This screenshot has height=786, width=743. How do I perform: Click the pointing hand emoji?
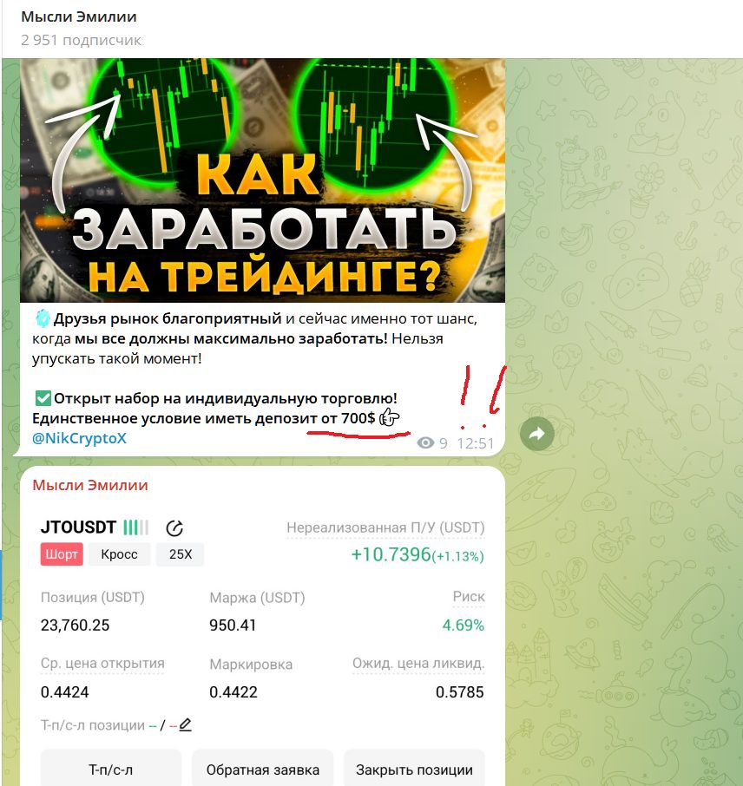pos(390,417)
